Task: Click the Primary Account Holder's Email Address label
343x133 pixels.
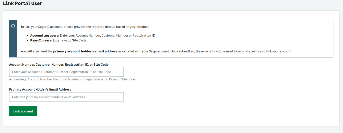Action: 40,89
